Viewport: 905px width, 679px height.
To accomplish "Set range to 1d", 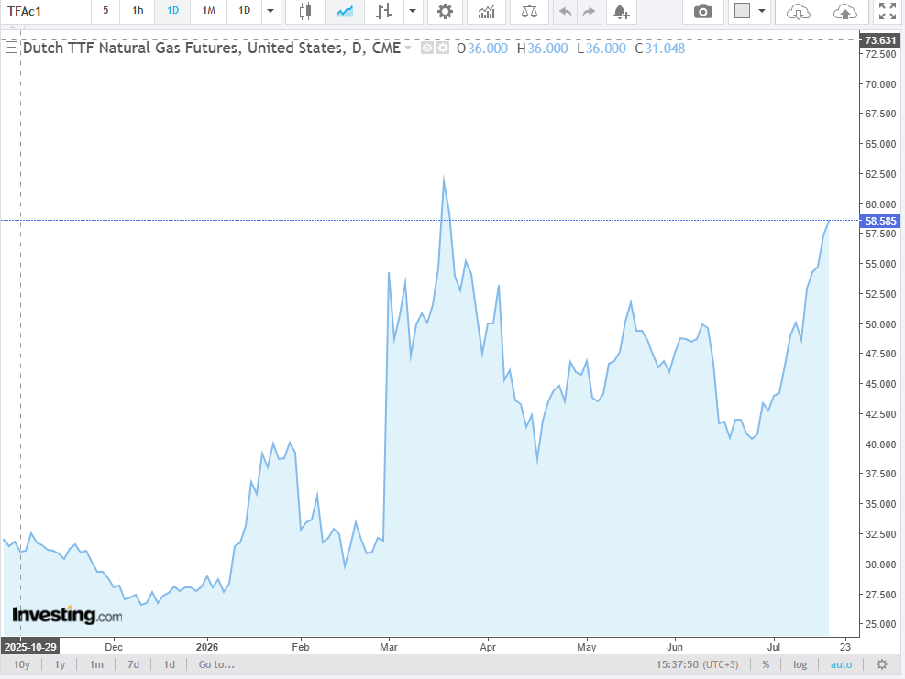I will click(169, 664).
